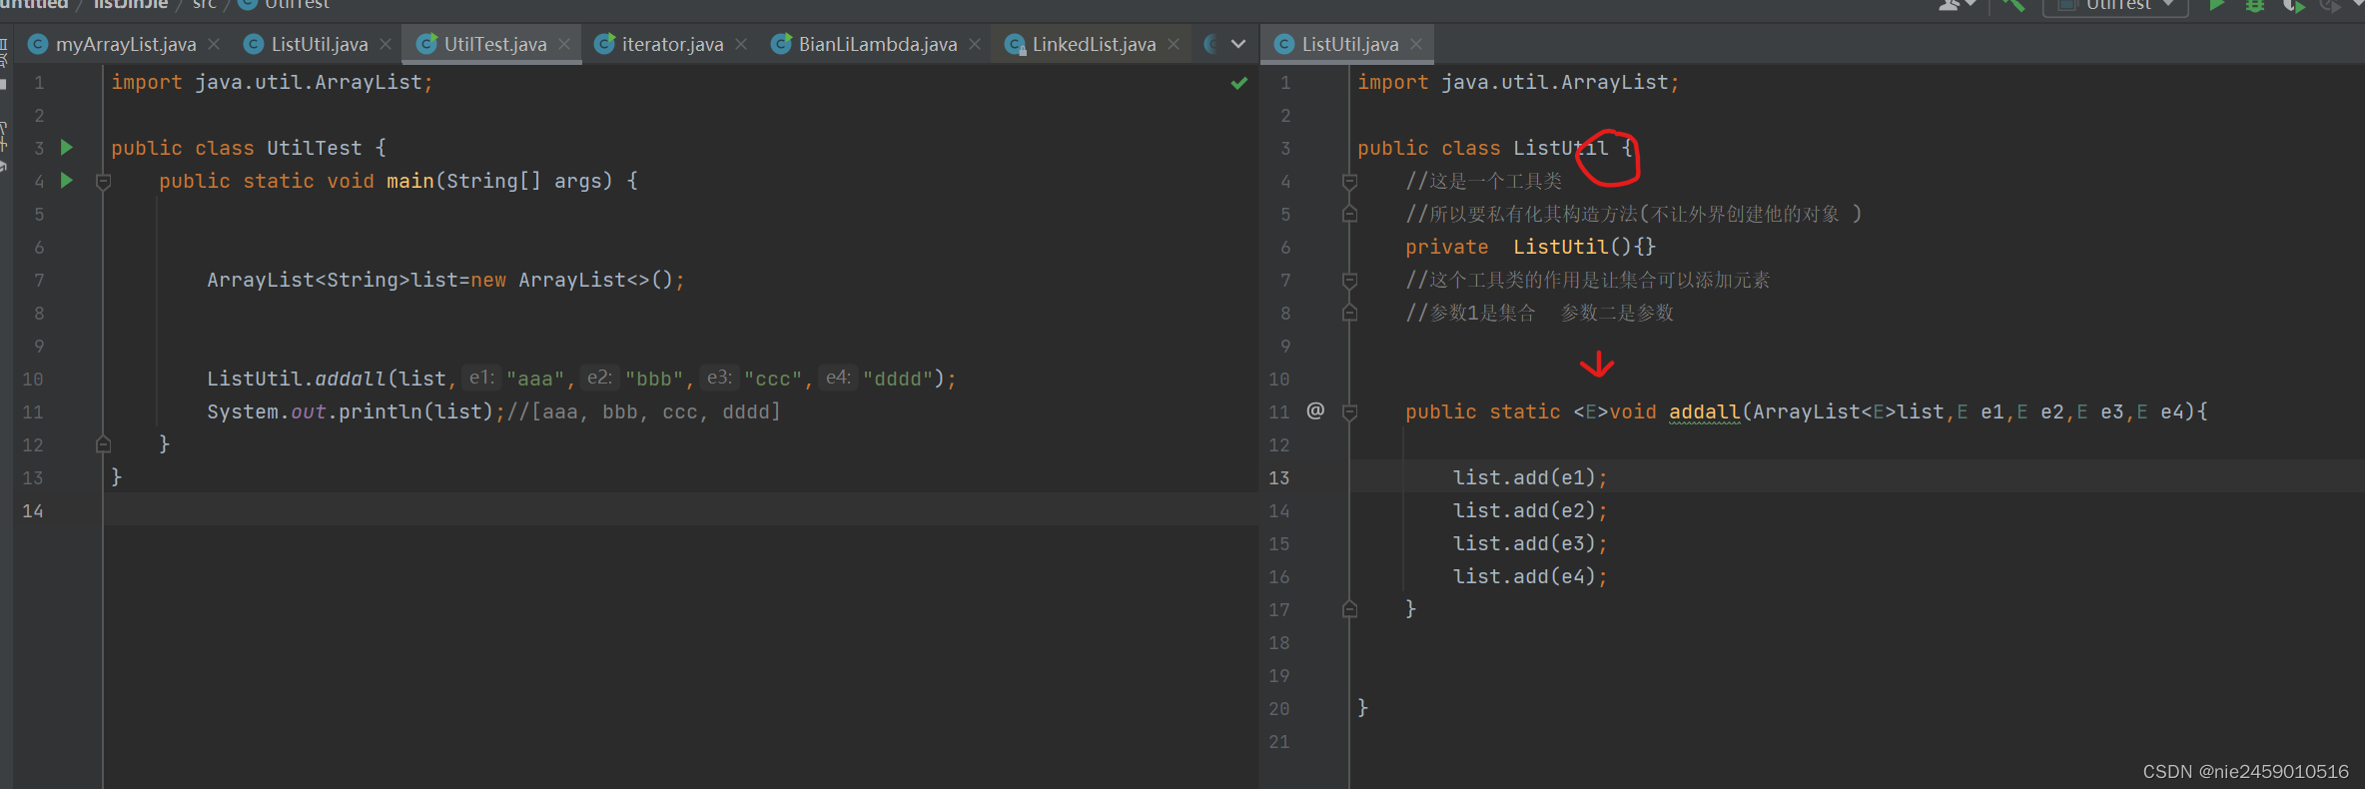Click the @ gutter annotation icon on line 11

pyautogui.click(x=1315, y=410)
